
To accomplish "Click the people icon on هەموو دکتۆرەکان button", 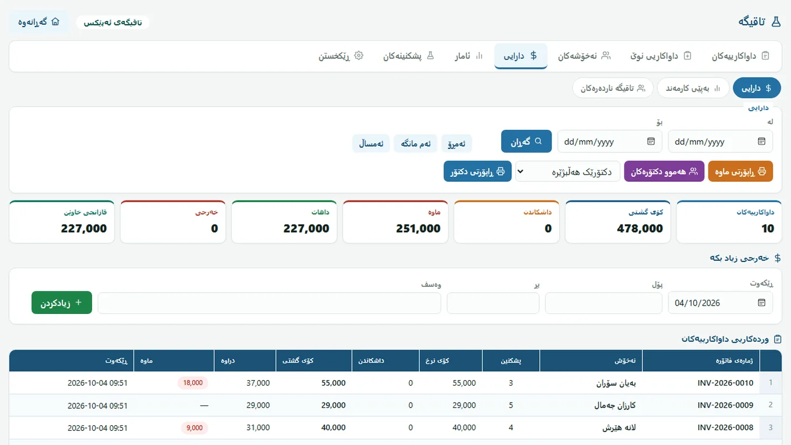I will 693,171.
